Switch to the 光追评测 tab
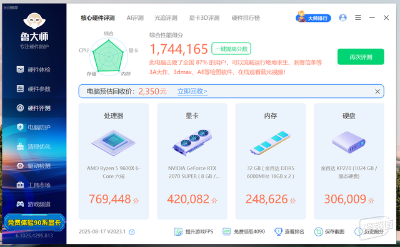The image size is (400, 247). 166,18
